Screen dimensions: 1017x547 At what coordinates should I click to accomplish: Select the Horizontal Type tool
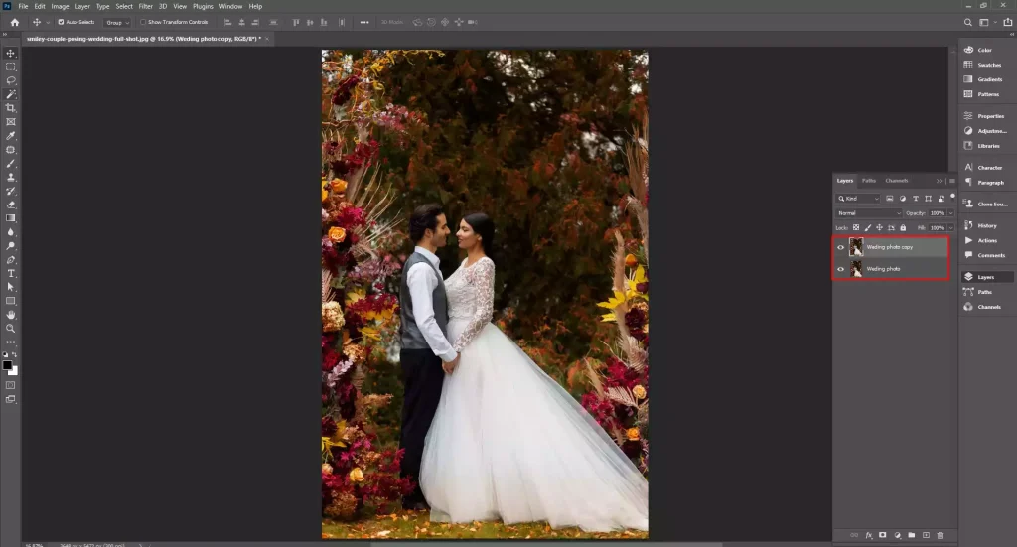(10, 274)
